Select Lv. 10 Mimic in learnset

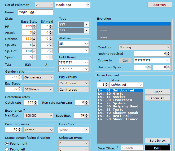click(x=120, y=94)
